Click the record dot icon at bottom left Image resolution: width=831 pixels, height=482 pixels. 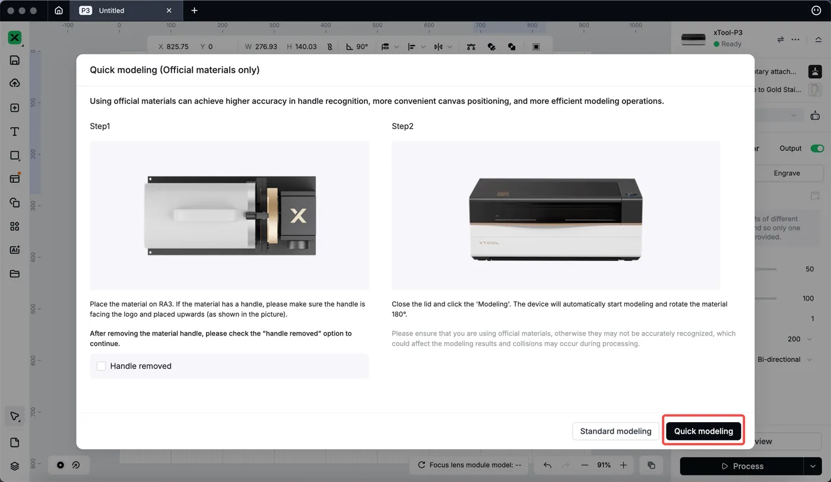tap(61, 465)
